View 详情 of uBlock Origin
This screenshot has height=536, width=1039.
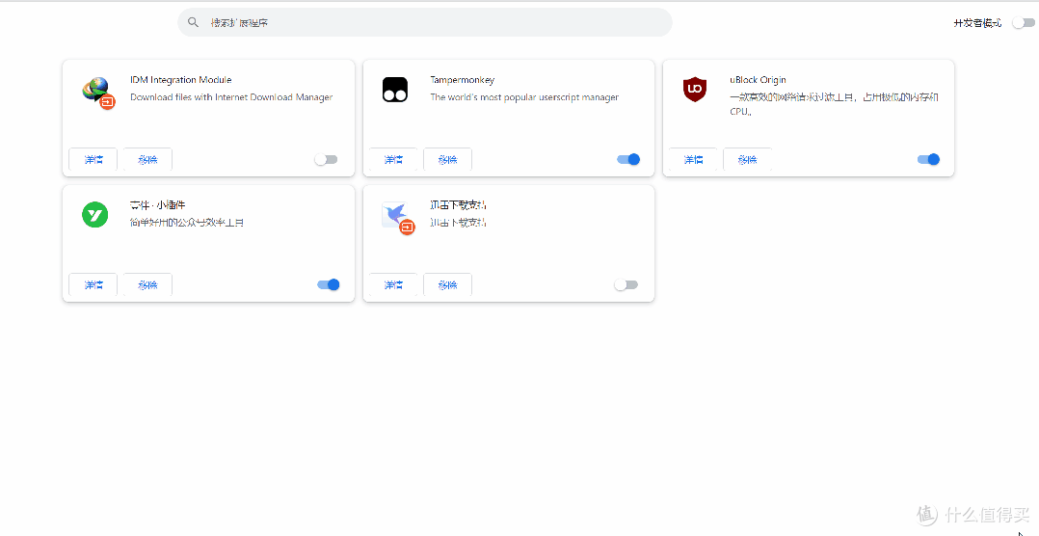[693, 160]
